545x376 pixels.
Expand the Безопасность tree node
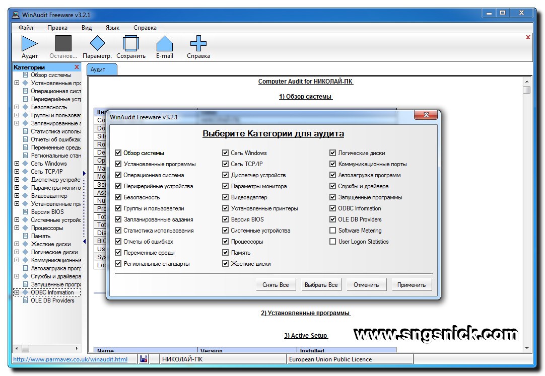(x=17, y=107)
